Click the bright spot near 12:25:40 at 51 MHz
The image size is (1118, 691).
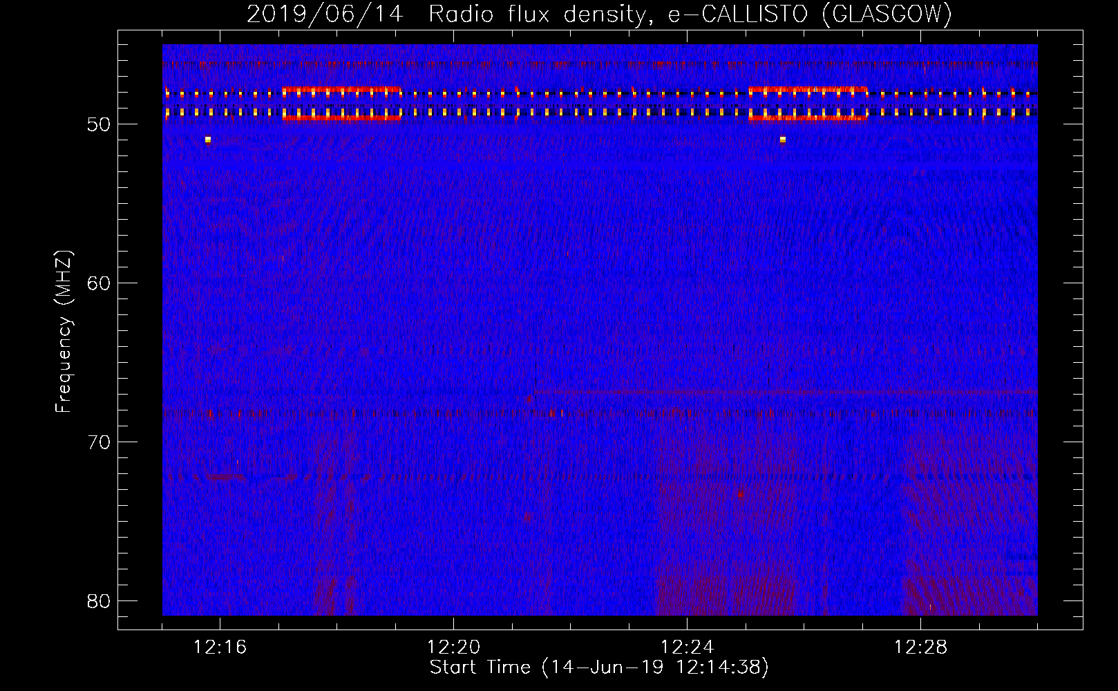782,140
